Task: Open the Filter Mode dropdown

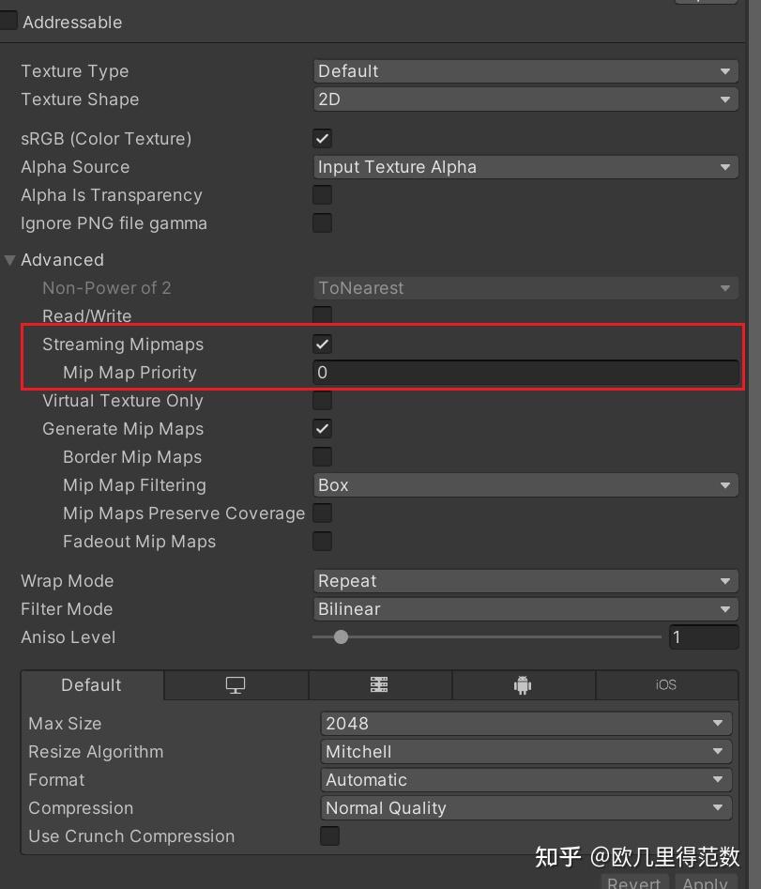Action: coord(525,608)
